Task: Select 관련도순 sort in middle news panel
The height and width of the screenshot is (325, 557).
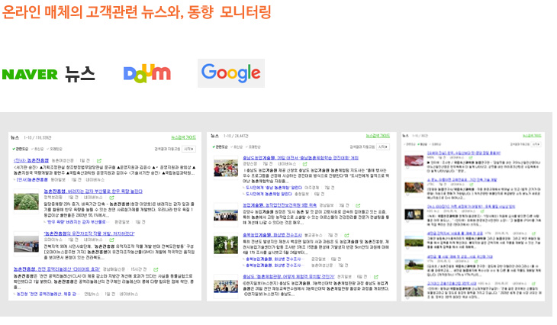Action: point(220,146)
